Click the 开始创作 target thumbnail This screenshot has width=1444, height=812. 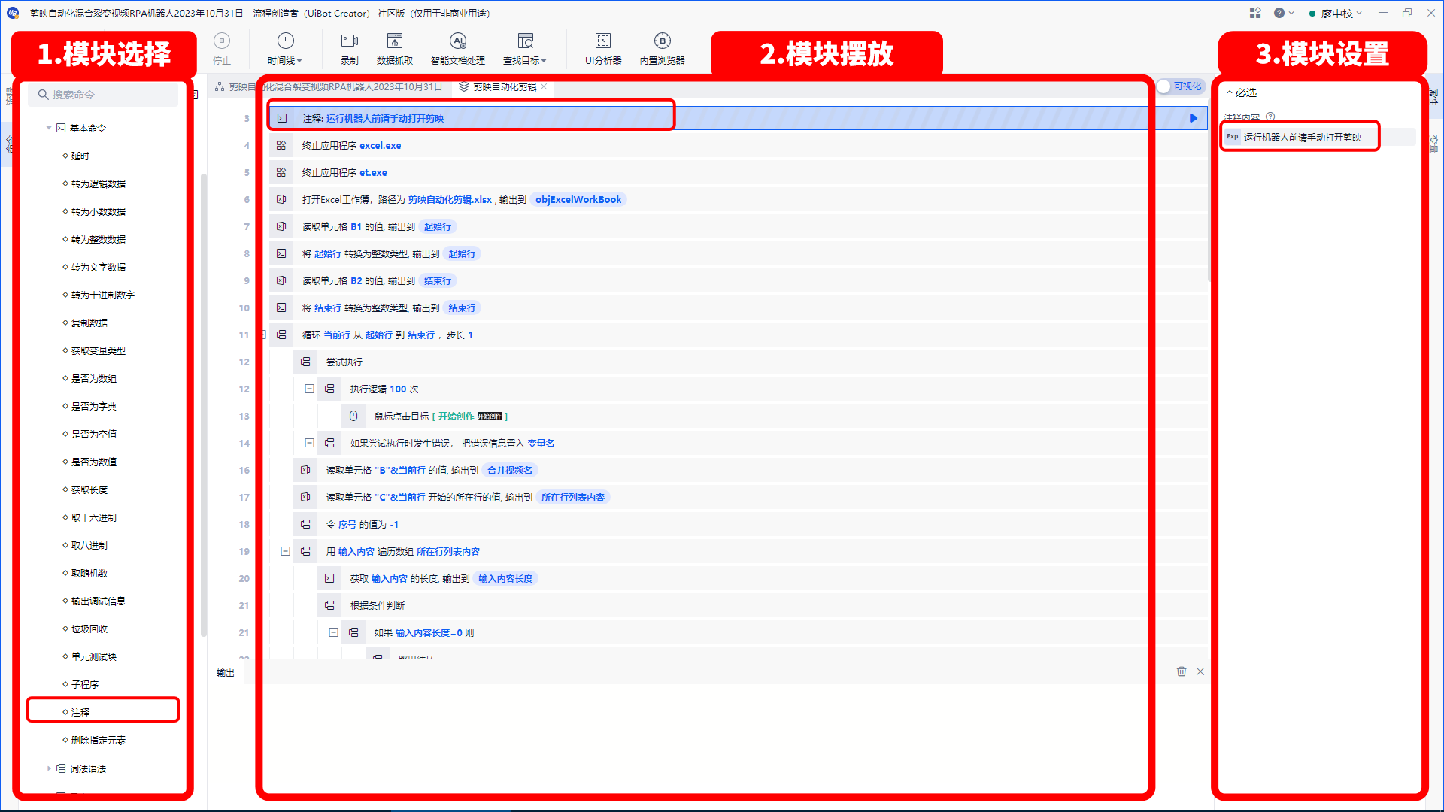coord(490,417)
